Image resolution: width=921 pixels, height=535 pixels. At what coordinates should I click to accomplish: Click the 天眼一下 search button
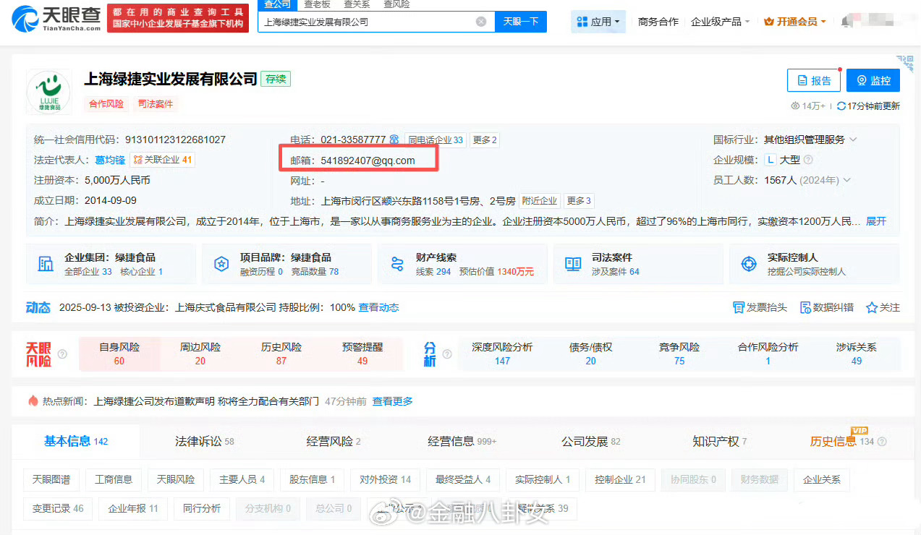521,22
